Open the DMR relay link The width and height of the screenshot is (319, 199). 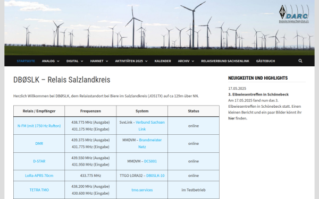(39, 143)
